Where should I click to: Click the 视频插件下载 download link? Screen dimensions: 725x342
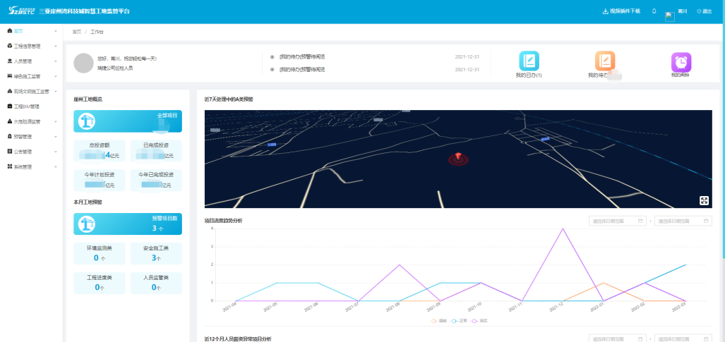pos(621,11)
